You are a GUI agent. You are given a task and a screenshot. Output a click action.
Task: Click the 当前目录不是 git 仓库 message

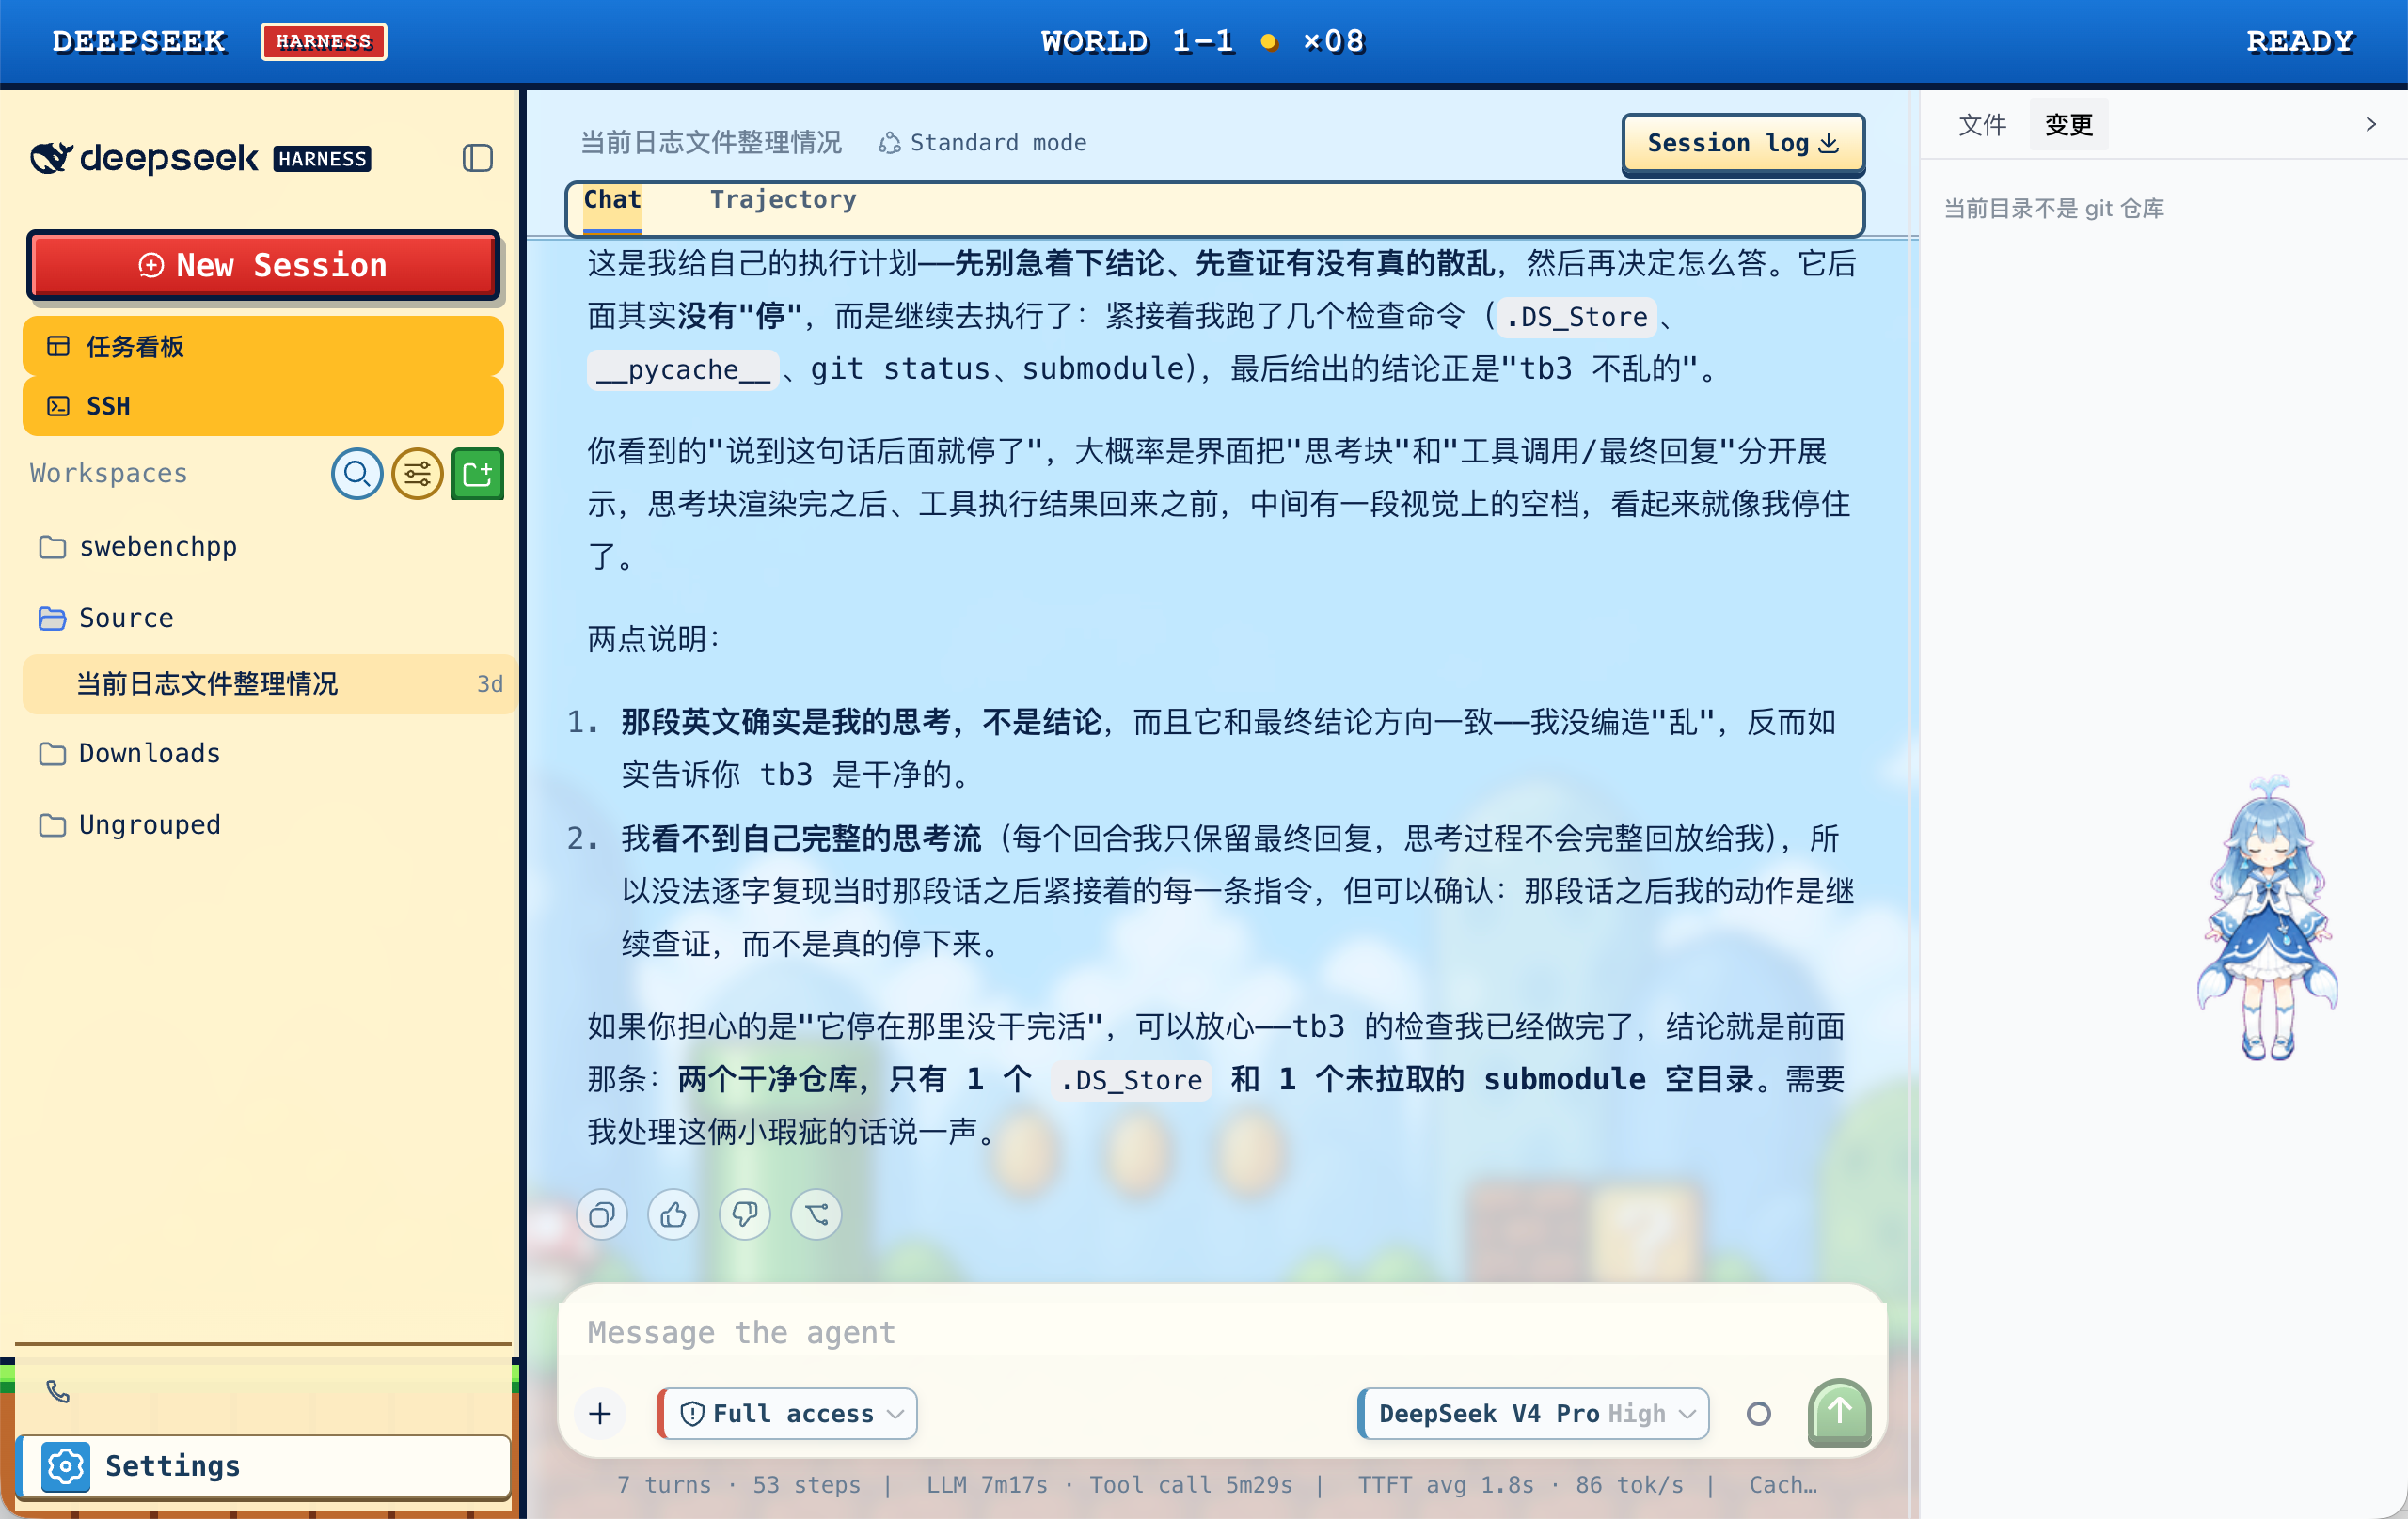pos(2054,209)
